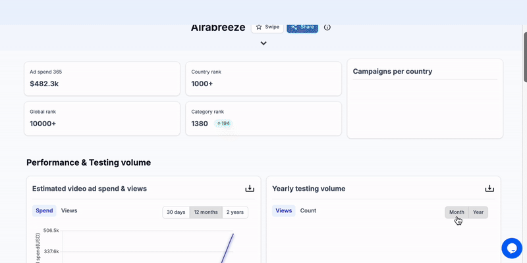
Task: Click the 194 rank change badge
Action: tap(223, 124)
